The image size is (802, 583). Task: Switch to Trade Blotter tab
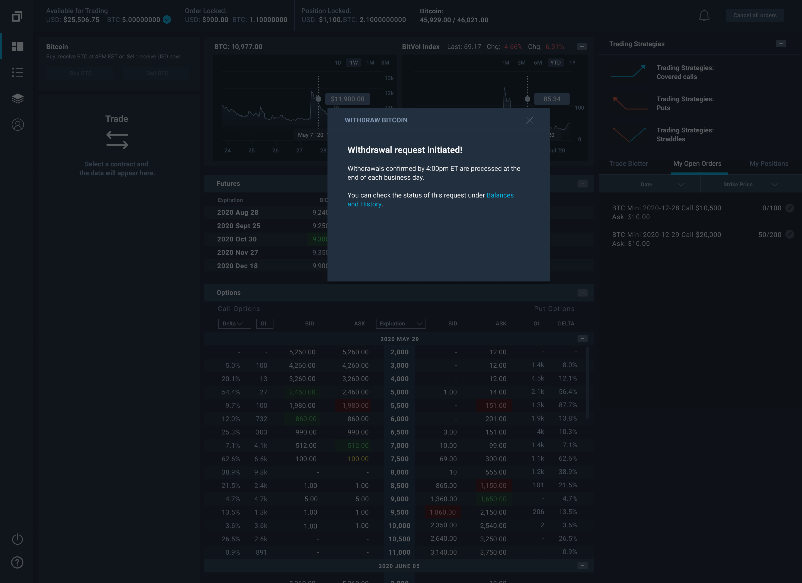(629, 164)
